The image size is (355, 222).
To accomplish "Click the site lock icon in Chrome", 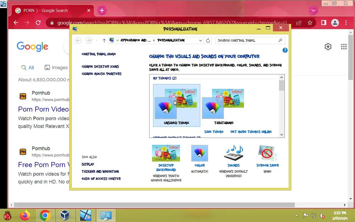I will click(52, 23).
